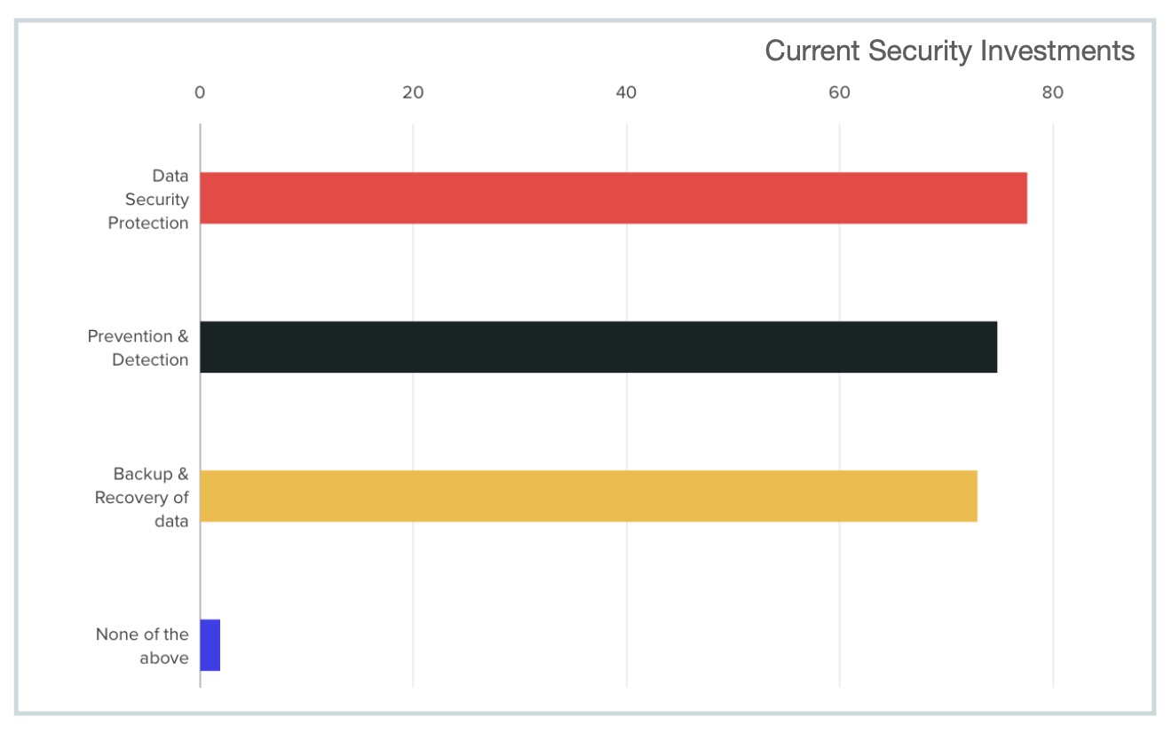This screenshot has height=733, width=1172.
Task: Click the 20 axis tick label
Action: 413,92
